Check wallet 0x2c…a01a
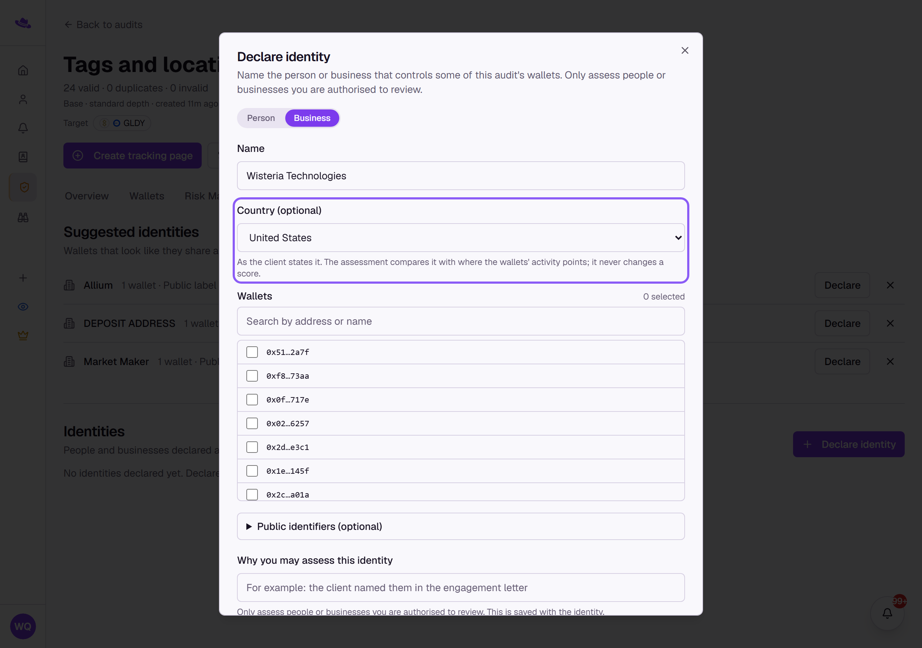This screenshot has height=648, width=922. tap(252, 494)
